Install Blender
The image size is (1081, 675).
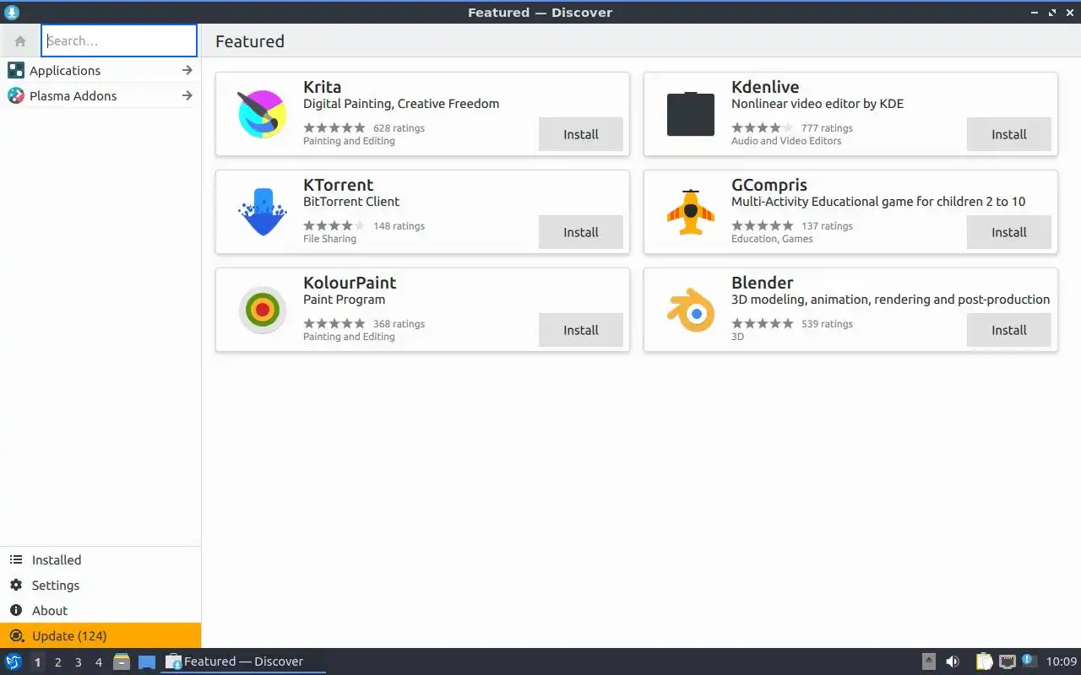[x=1009, y=330]
